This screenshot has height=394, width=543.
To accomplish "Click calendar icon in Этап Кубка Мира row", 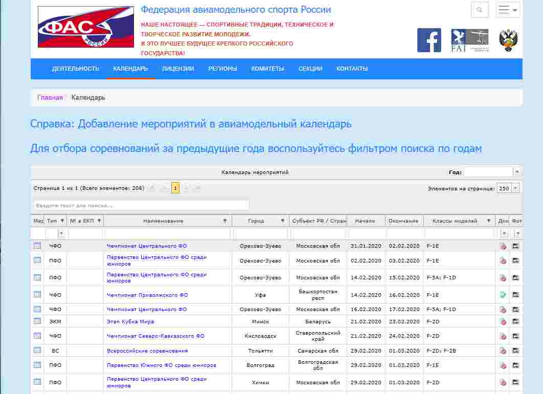I will [37, 321].
